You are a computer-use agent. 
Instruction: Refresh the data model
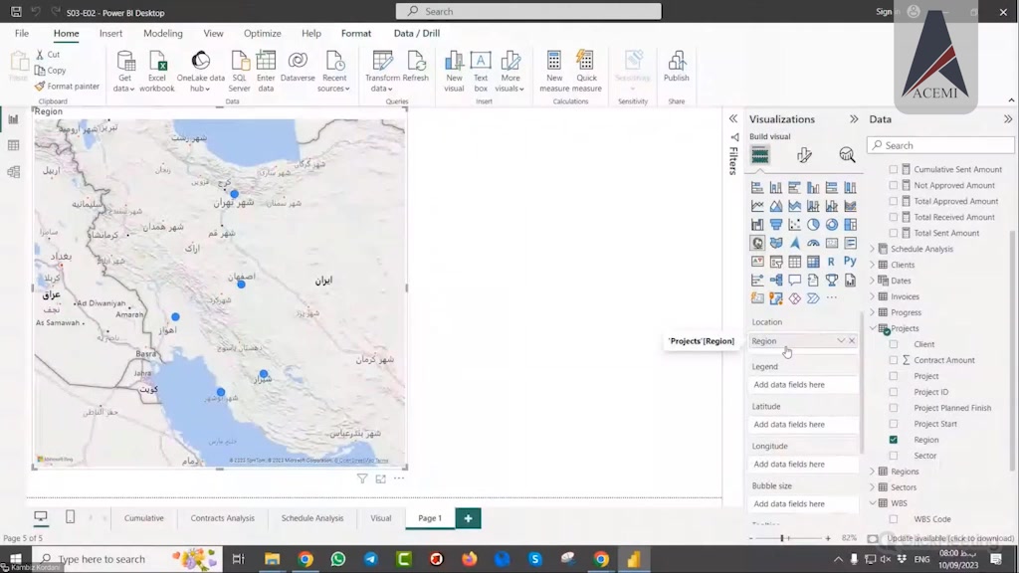click(x=415, y=67)
